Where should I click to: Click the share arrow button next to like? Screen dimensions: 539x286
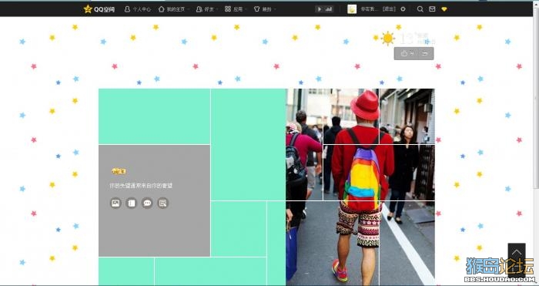[x=425, y=53]
